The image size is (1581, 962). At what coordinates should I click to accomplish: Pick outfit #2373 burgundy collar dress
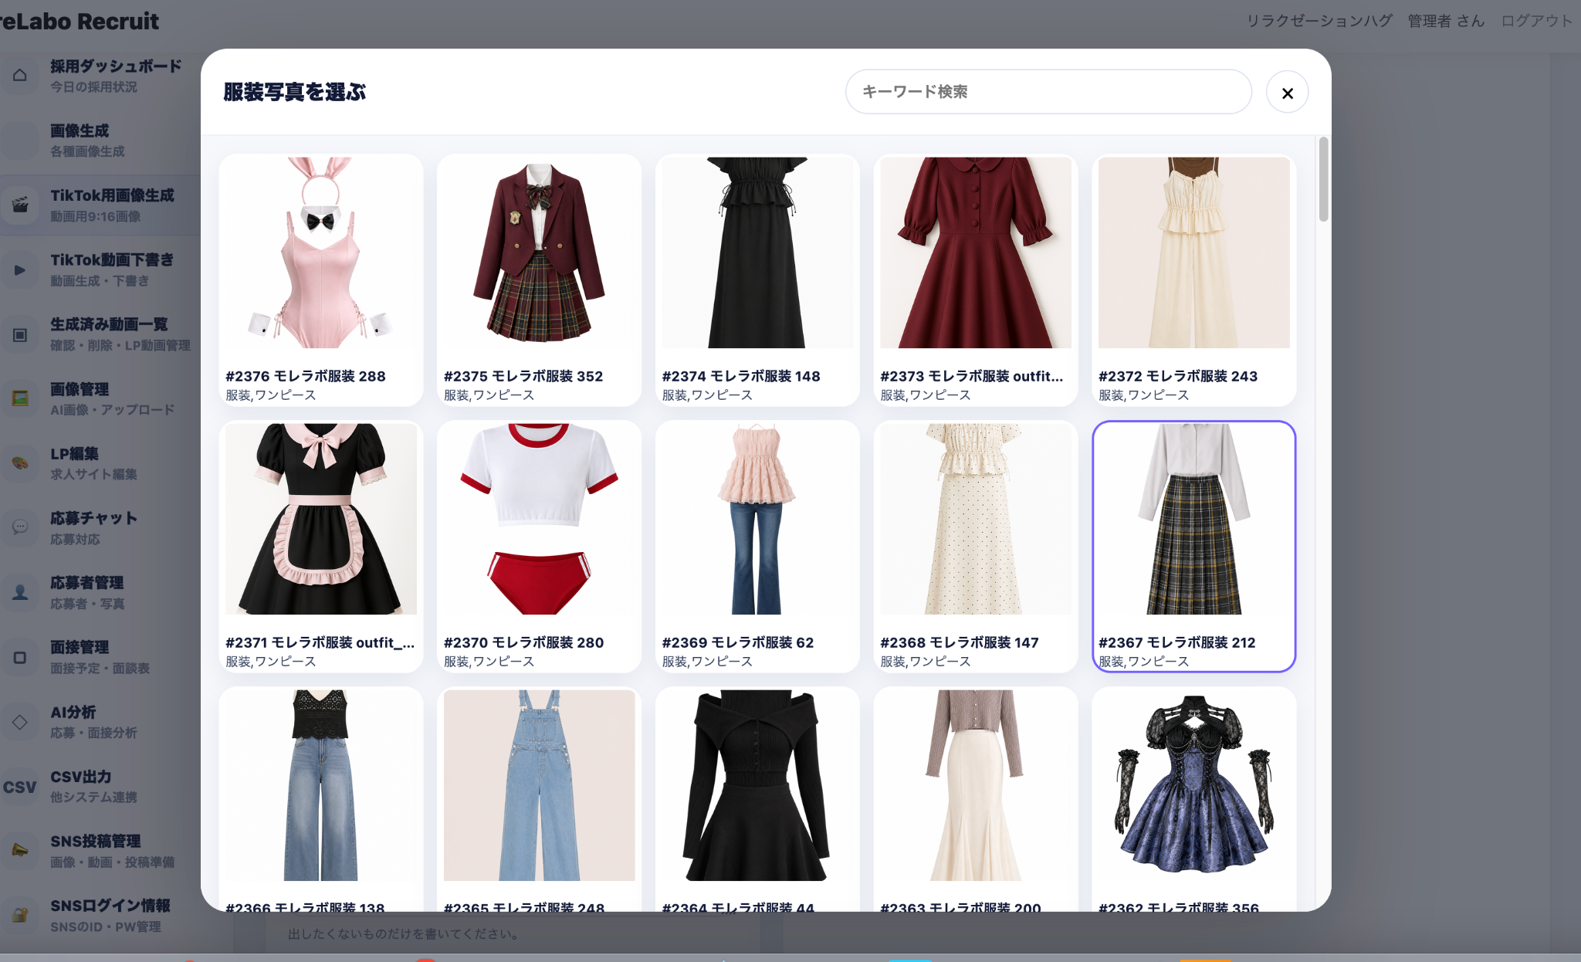pos(976,280)
